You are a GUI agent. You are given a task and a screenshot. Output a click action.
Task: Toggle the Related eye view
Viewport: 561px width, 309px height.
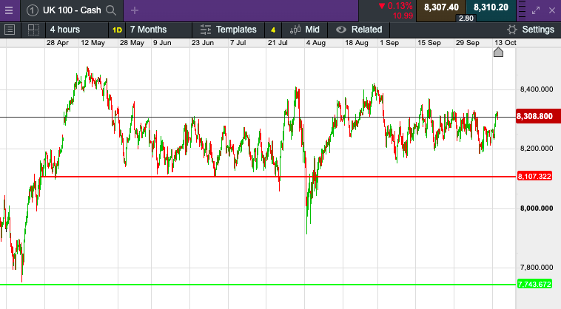pyautogui.click(x=358, y=30)
